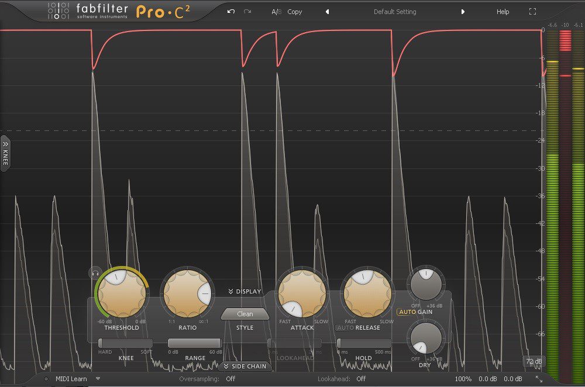Toggle AUTO release mode
585x387 pixels.
tap(345, 328)
